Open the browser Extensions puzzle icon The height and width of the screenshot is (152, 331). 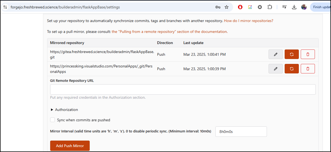(270, 7)
